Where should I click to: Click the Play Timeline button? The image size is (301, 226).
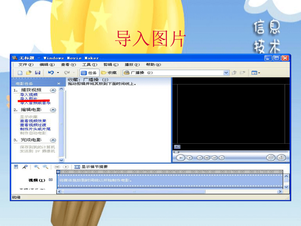pos(66,167)
